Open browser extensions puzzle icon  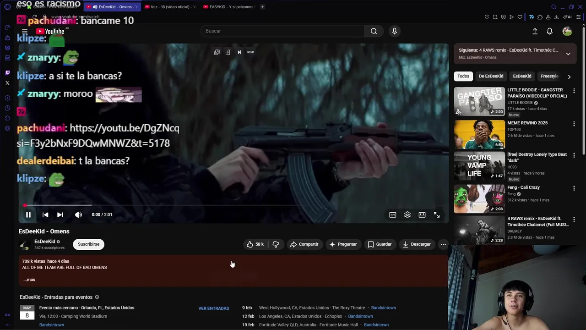(540, 17)
